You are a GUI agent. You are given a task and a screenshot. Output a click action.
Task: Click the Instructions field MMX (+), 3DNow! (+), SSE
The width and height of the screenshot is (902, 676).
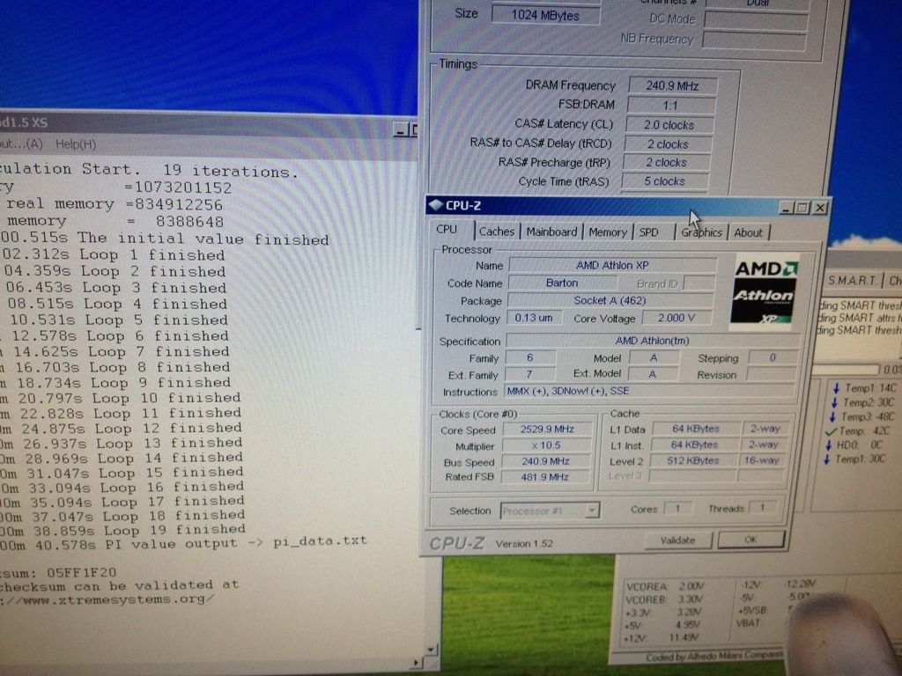tap(650, 391)
